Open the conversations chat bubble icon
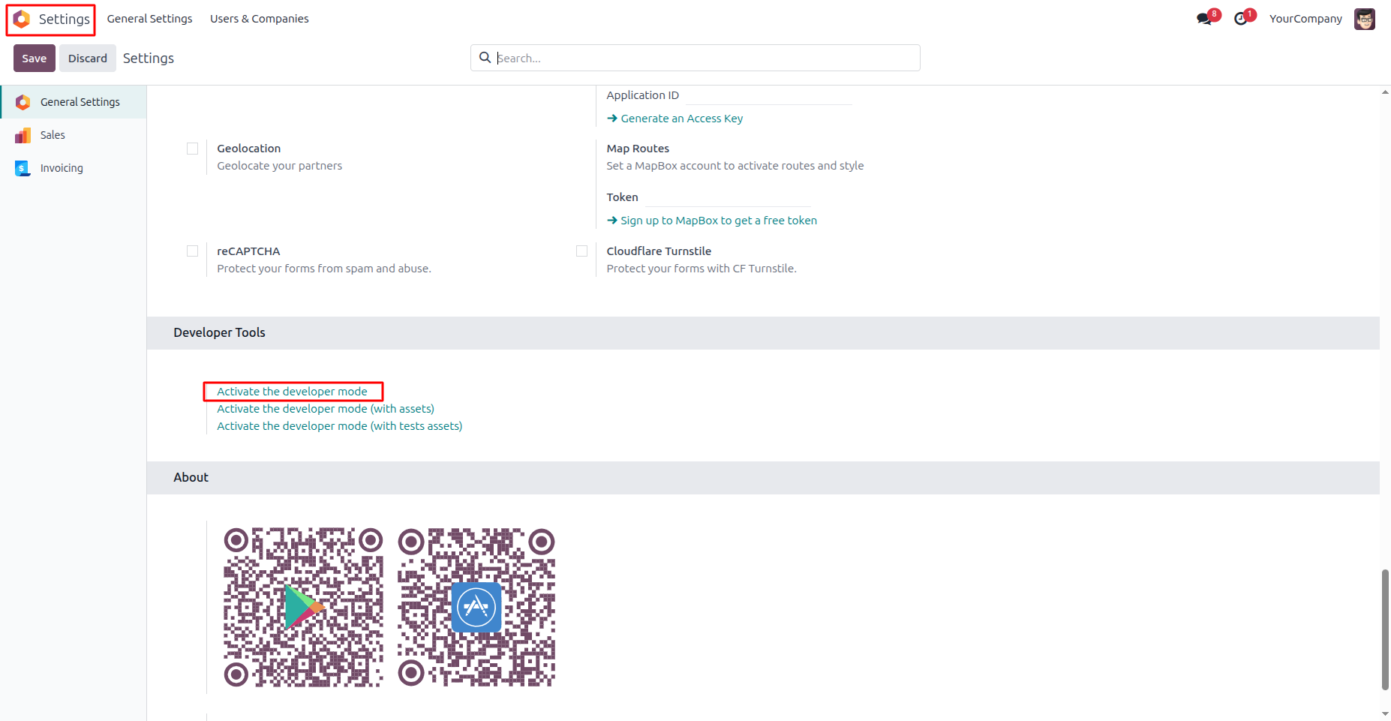The width and height of the screenshot is (1391, 721). (1204, 19)
